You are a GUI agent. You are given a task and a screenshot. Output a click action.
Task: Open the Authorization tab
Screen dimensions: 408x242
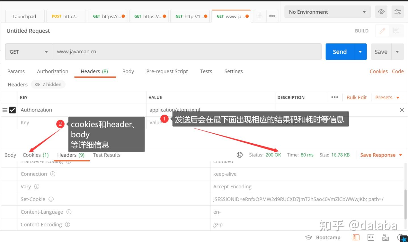pos(53,71)
